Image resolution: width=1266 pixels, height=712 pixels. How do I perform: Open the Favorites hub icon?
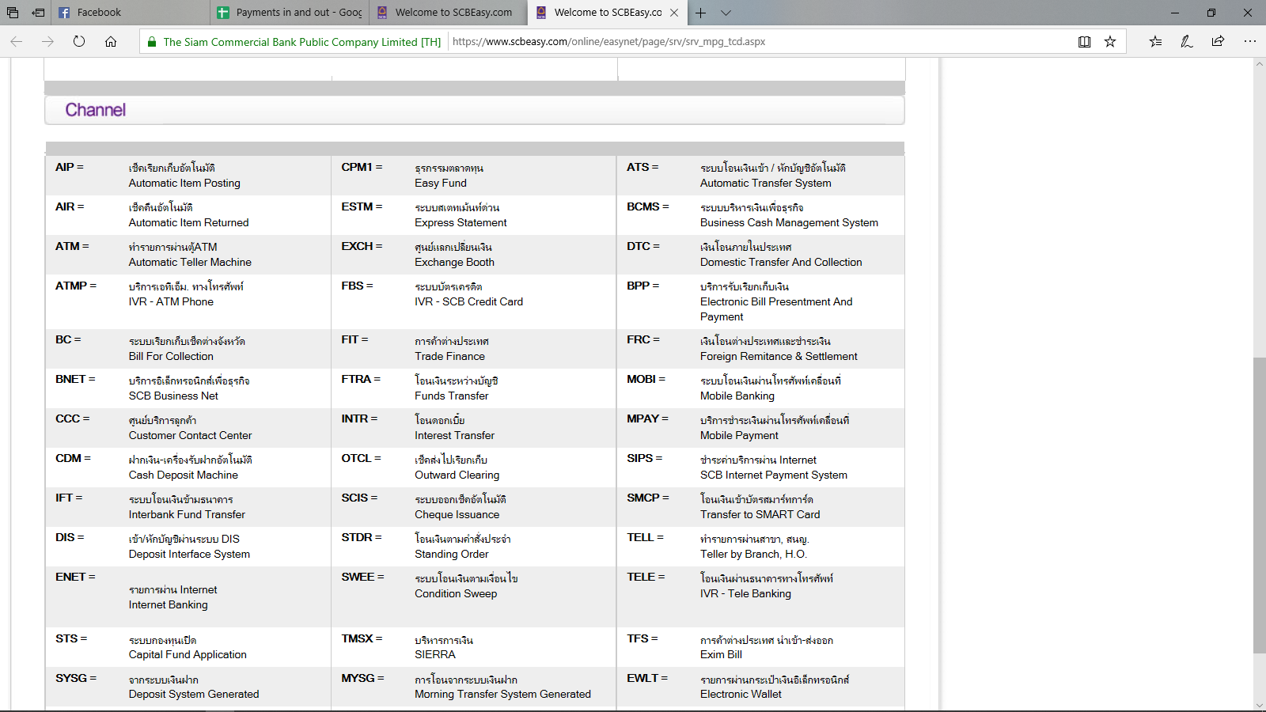point(1155,42)
